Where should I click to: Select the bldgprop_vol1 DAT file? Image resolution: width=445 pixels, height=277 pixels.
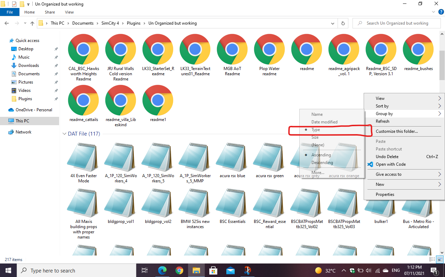click(121, 206)
